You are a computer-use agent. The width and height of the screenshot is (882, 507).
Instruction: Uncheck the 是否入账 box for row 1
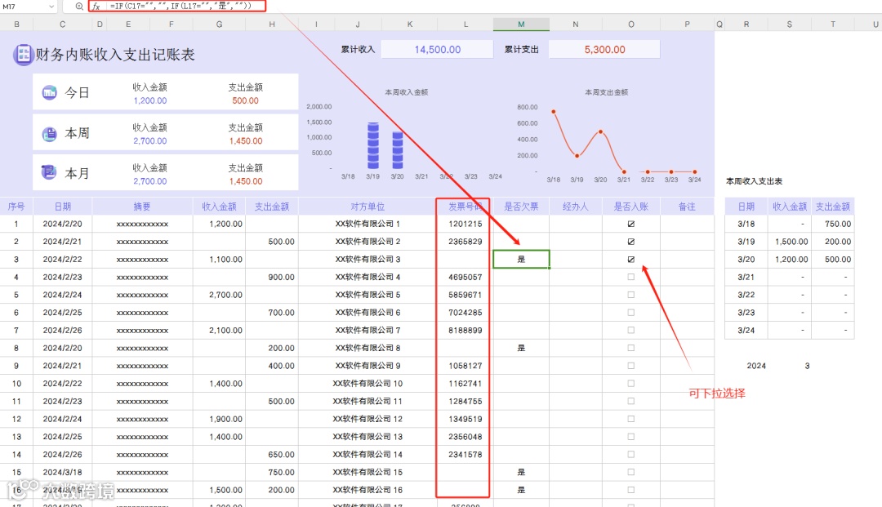[631, 224]
